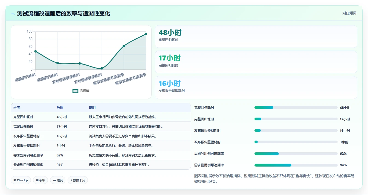Click the chart data point at value 16
This screenshot has height=195, width=368.
coord(80,63)
